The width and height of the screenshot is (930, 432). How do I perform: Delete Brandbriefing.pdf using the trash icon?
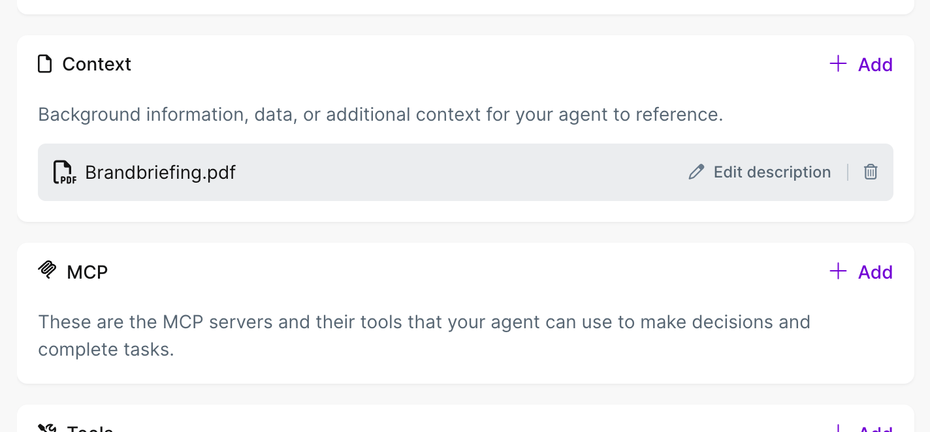871,172
